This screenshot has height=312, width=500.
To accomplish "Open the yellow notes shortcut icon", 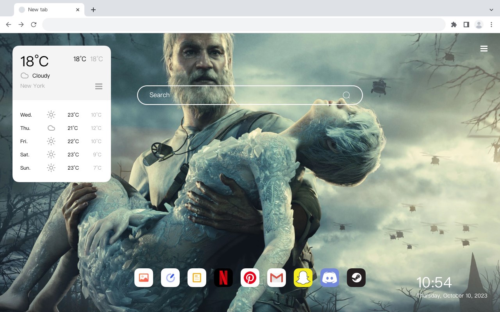I will 197,278.
